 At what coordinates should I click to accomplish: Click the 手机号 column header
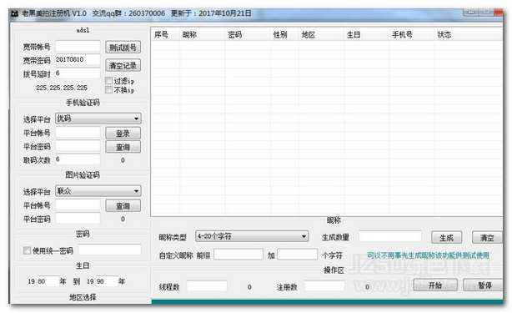tap(412, 34)
